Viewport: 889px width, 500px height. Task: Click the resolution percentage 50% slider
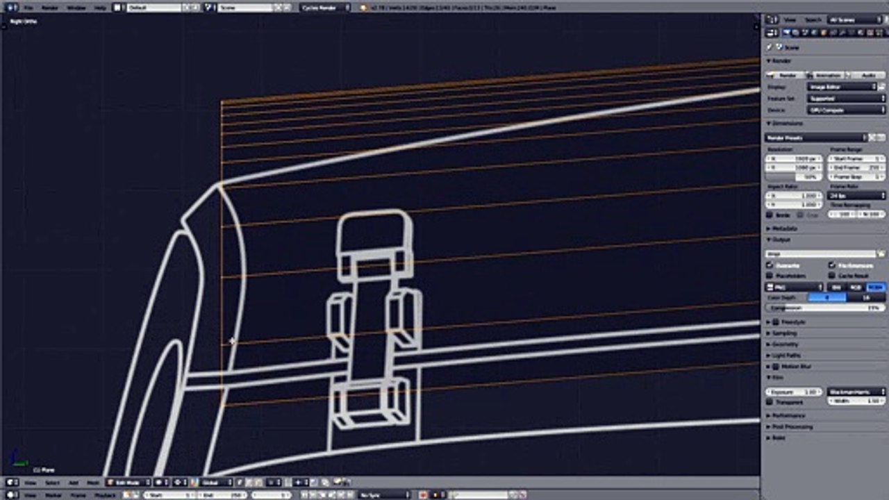792,177
